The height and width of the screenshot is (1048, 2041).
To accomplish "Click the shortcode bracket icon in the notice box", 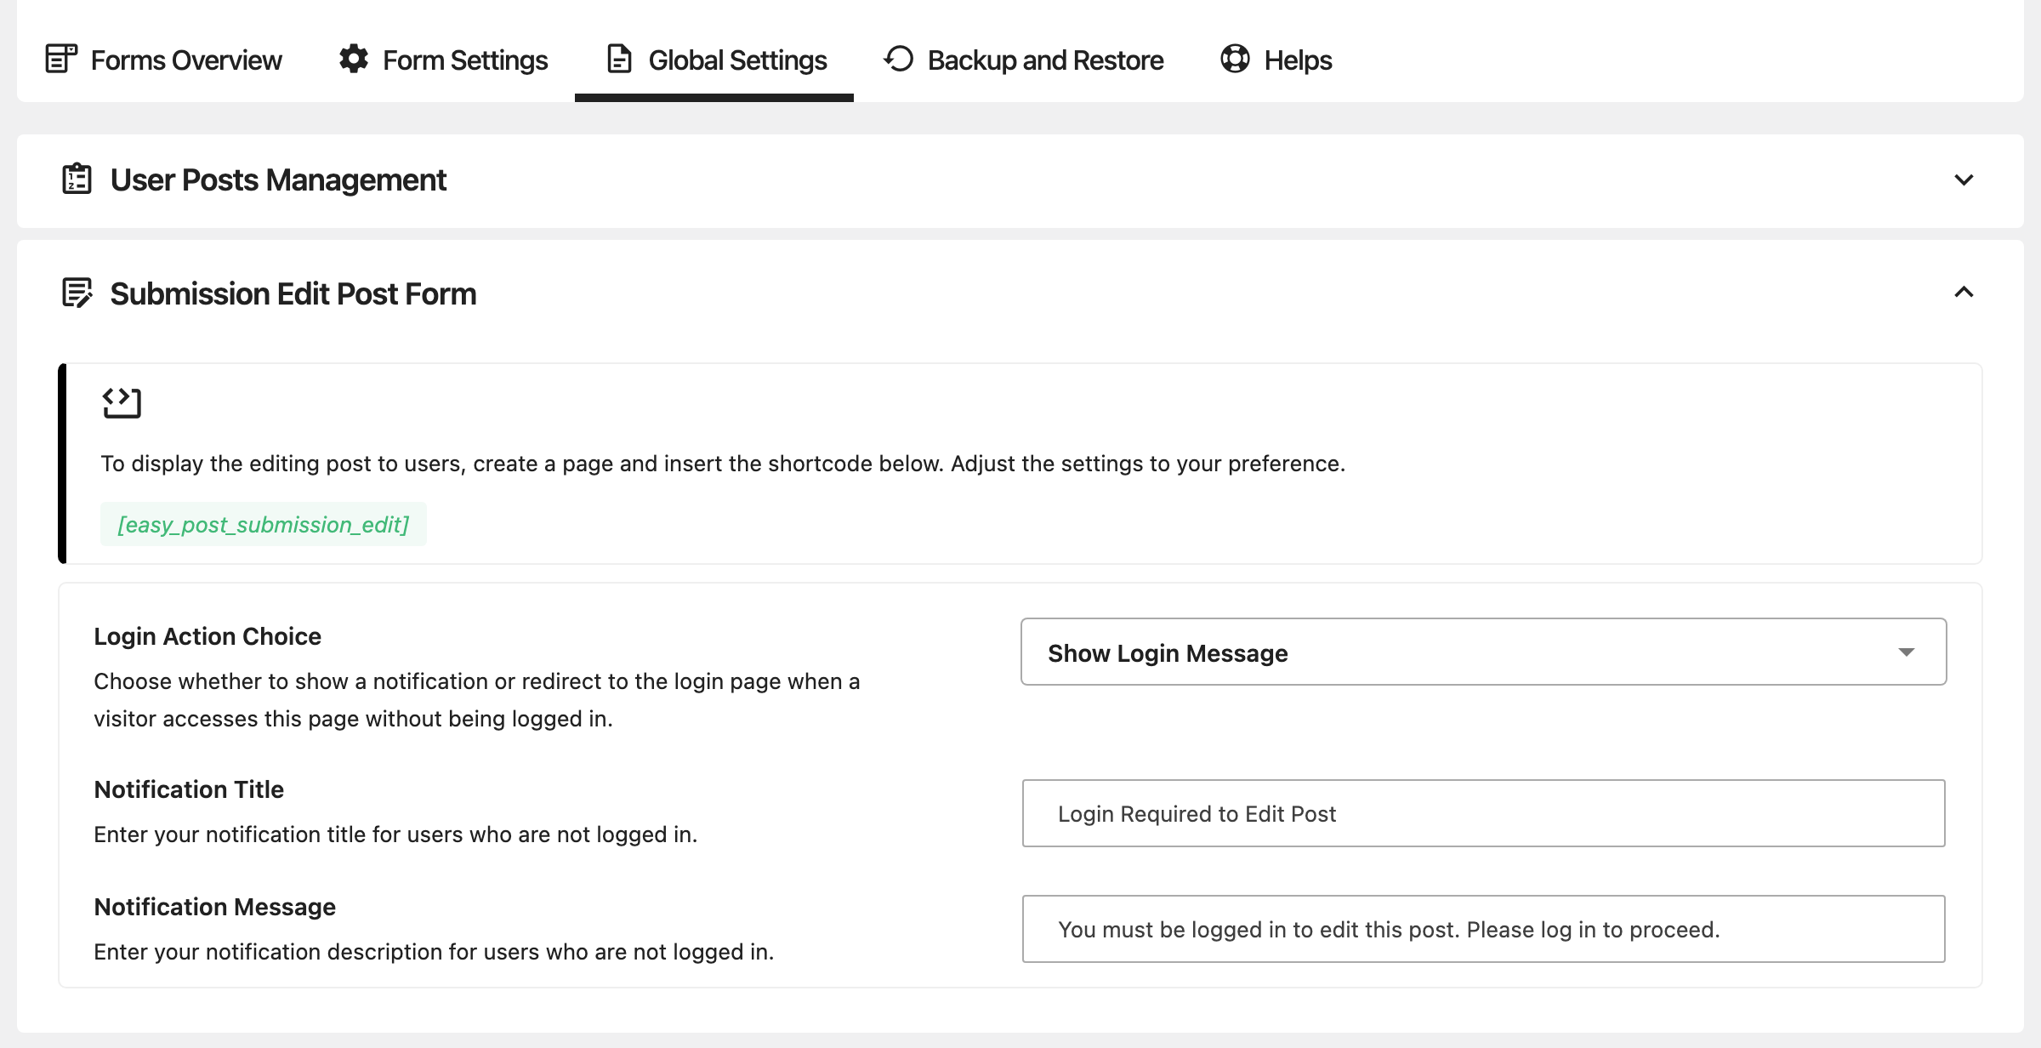I will [x=122, y=402].
